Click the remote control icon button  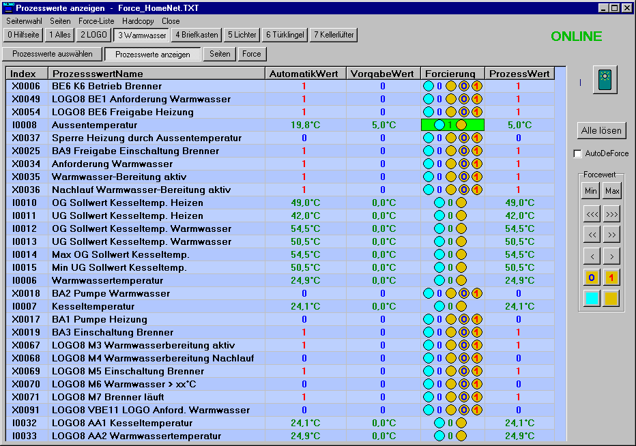pyautogui.click(x=605, y=80)
